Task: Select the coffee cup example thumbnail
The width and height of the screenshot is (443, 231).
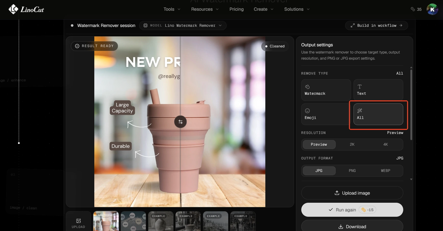Action: [x=188, y=221]
